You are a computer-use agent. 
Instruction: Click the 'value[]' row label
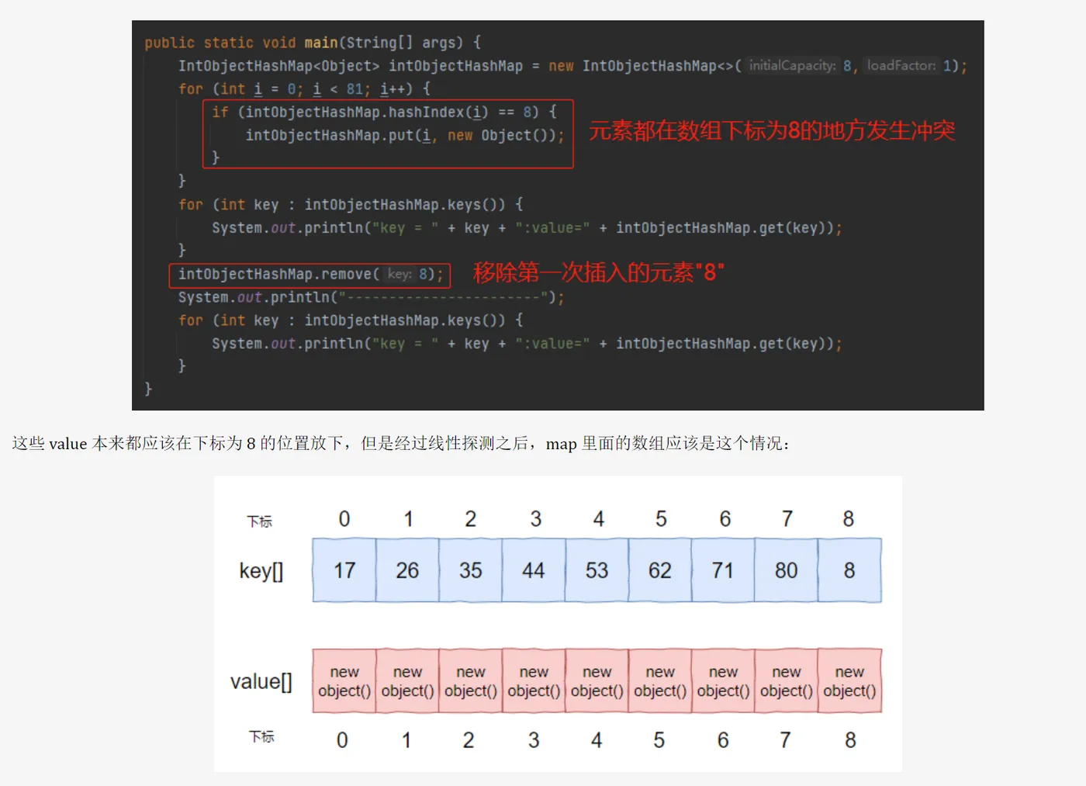(x=261, y=681)
